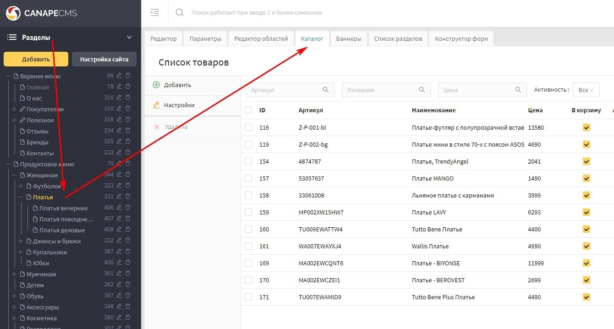The width and height of the screenshot is (614, 329).
Task: Switch to the Баннеры tab
Action: click(x=348, y=38)
